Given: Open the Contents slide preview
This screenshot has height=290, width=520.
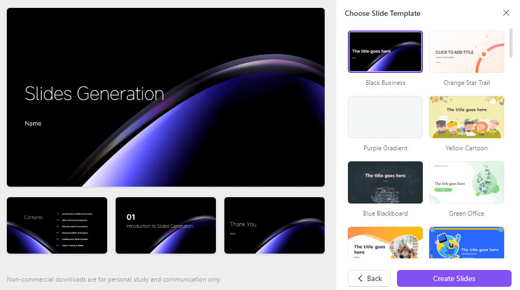Looking at the screenshot, I should click(x=57, y=226).
